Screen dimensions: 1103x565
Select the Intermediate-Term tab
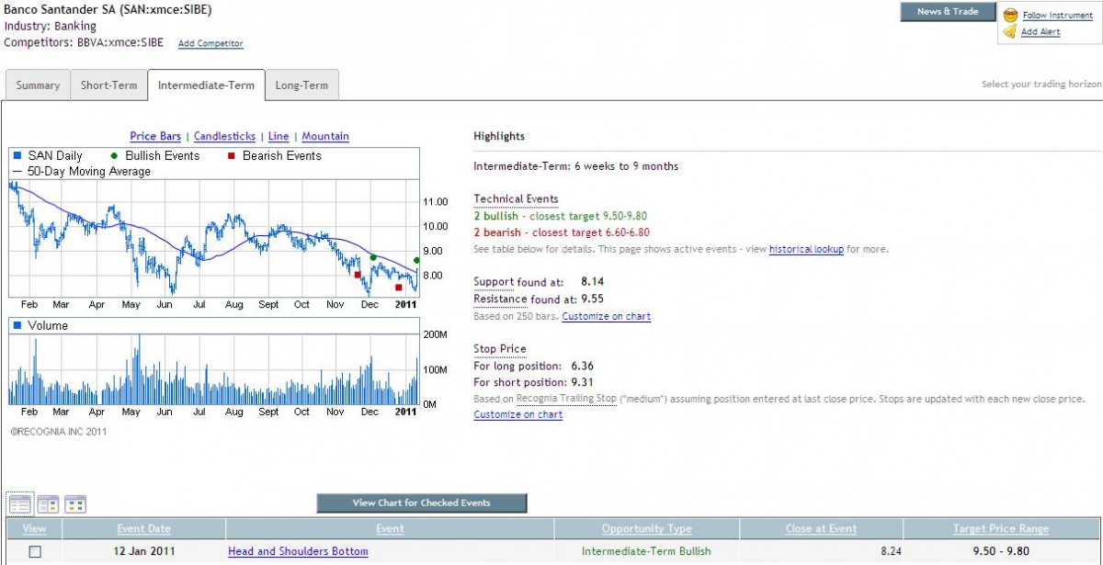206,85
